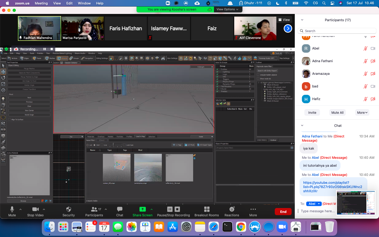The height and width of the screenshot is (237, 379).
Task: Mute microphone in Zoom
Action: pos(12,211)
